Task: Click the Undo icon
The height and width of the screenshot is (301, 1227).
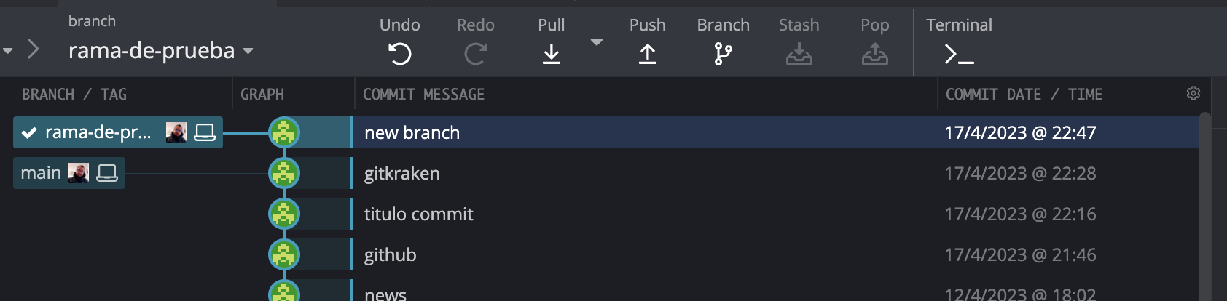Action: point(399,54)
